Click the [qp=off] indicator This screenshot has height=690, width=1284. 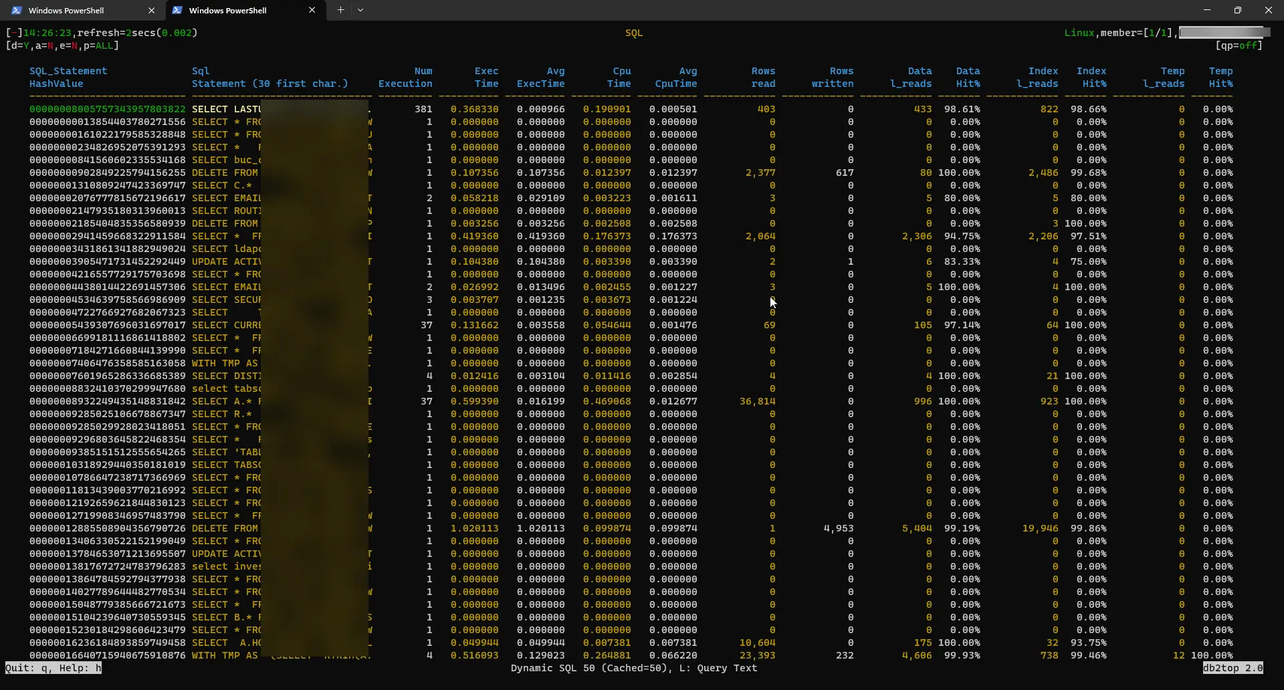point(1239,45)
